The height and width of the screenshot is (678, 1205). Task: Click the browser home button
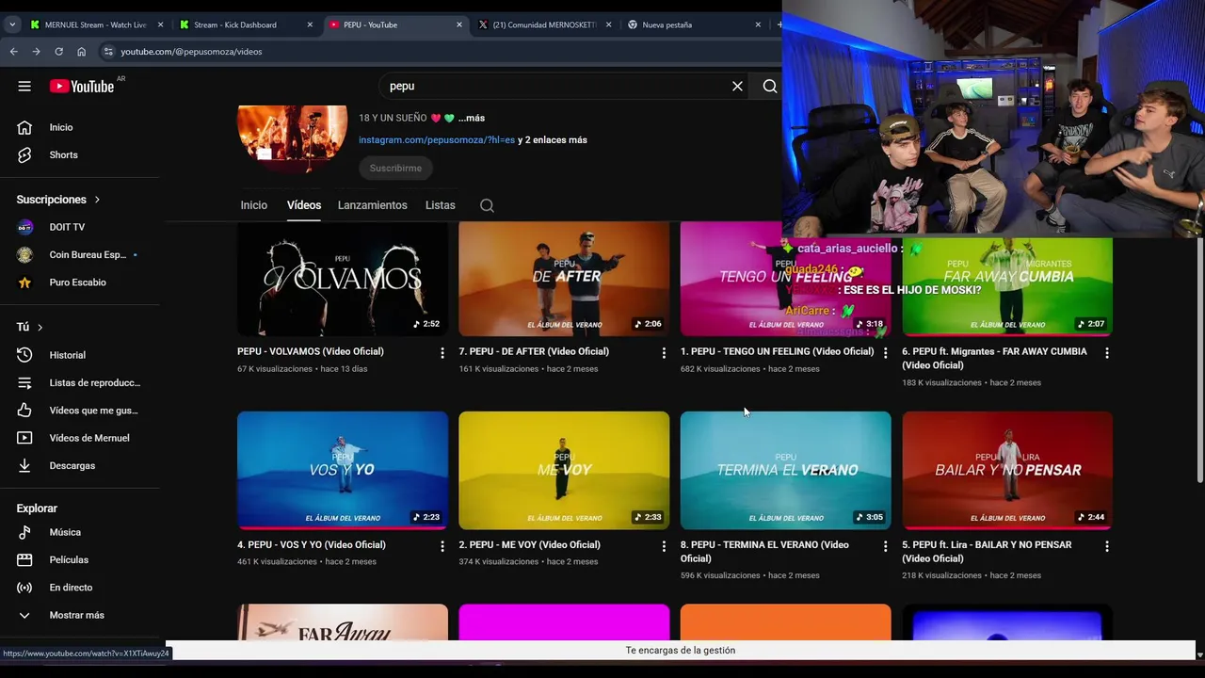[x=81, y=52]
